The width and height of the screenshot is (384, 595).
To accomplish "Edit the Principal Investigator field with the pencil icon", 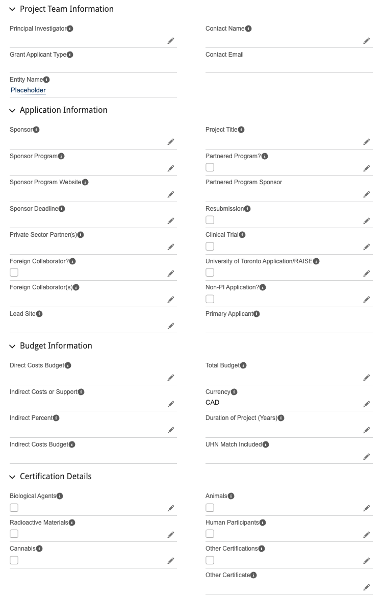I will pos(171,41).
